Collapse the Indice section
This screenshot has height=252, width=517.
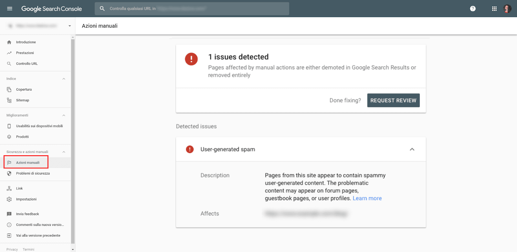pyautogui.click(x=64, y=79)
